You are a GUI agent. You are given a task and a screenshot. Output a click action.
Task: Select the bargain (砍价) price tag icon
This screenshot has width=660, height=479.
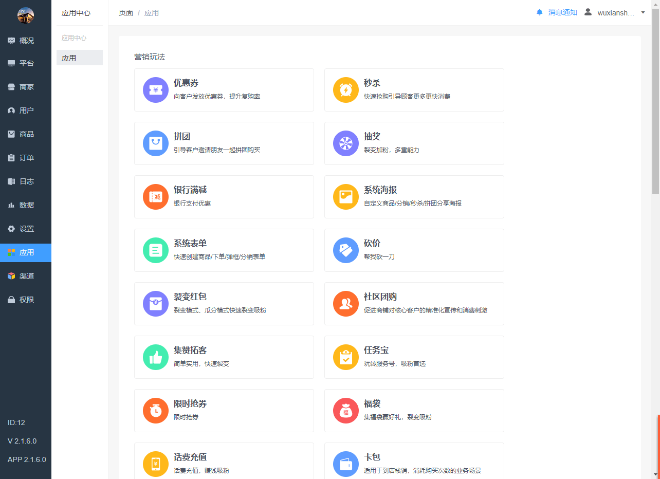346,250
